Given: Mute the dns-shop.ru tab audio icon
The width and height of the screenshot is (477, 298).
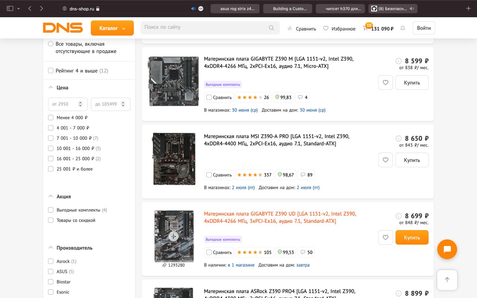Looking at the screenshot, I should pyautogui.click(x=193, y=8).
